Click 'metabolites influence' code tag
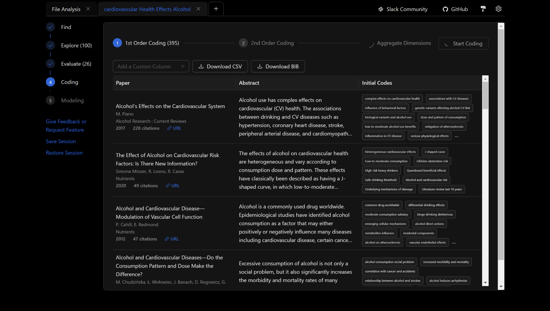 pos(379,233)
